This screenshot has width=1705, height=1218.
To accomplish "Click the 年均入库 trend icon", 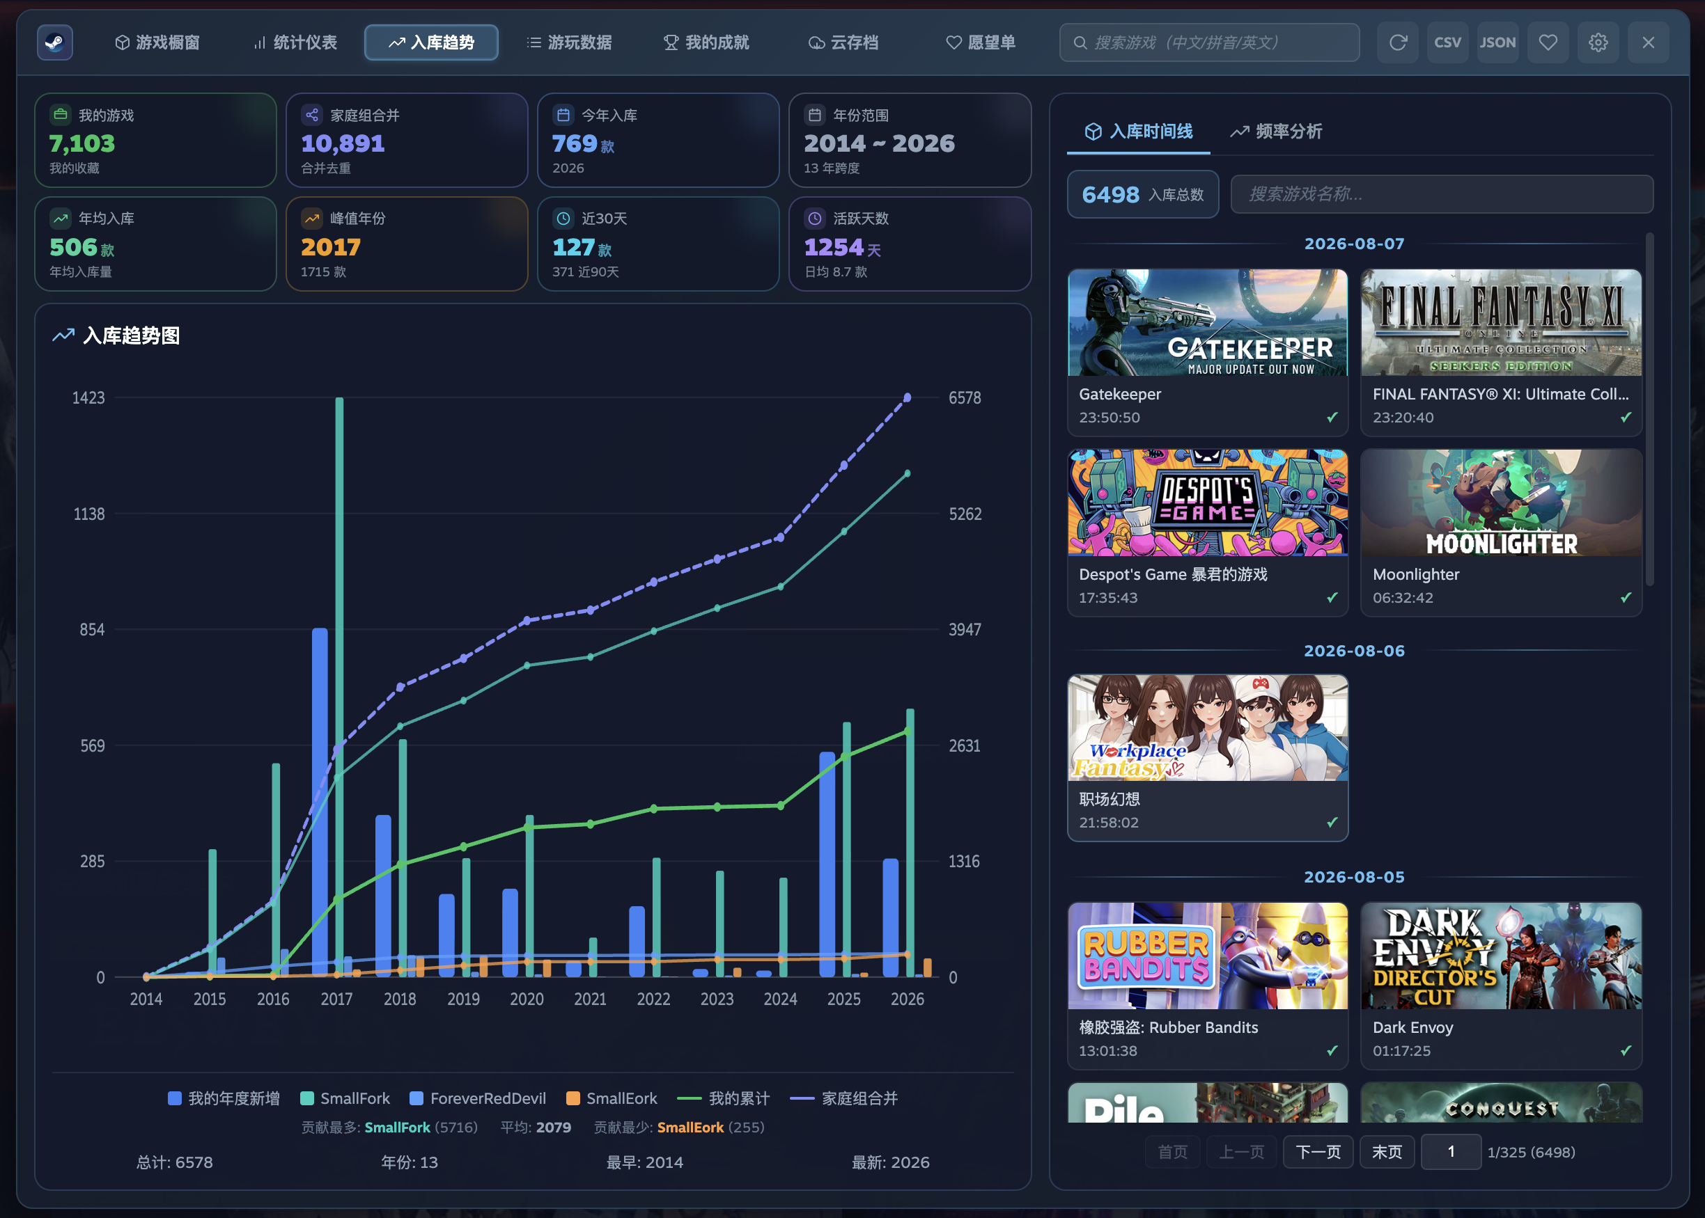I will point(61,219).
